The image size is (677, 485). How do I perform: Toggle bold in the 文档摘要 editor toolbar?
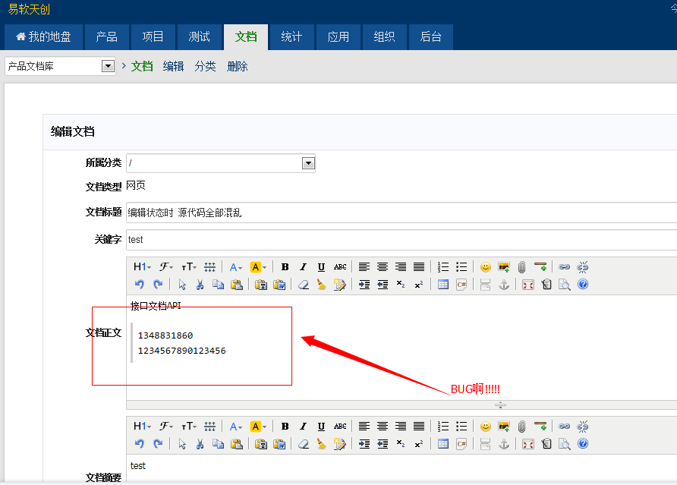coord(285,427)
